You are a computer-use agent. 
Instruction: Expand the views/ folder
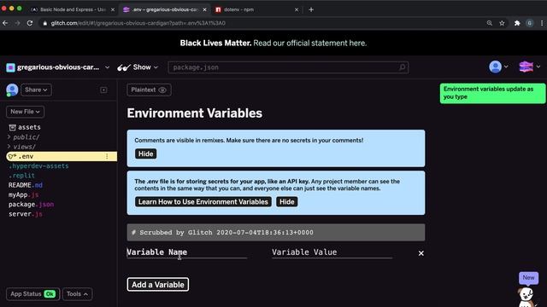click(22, 147)
